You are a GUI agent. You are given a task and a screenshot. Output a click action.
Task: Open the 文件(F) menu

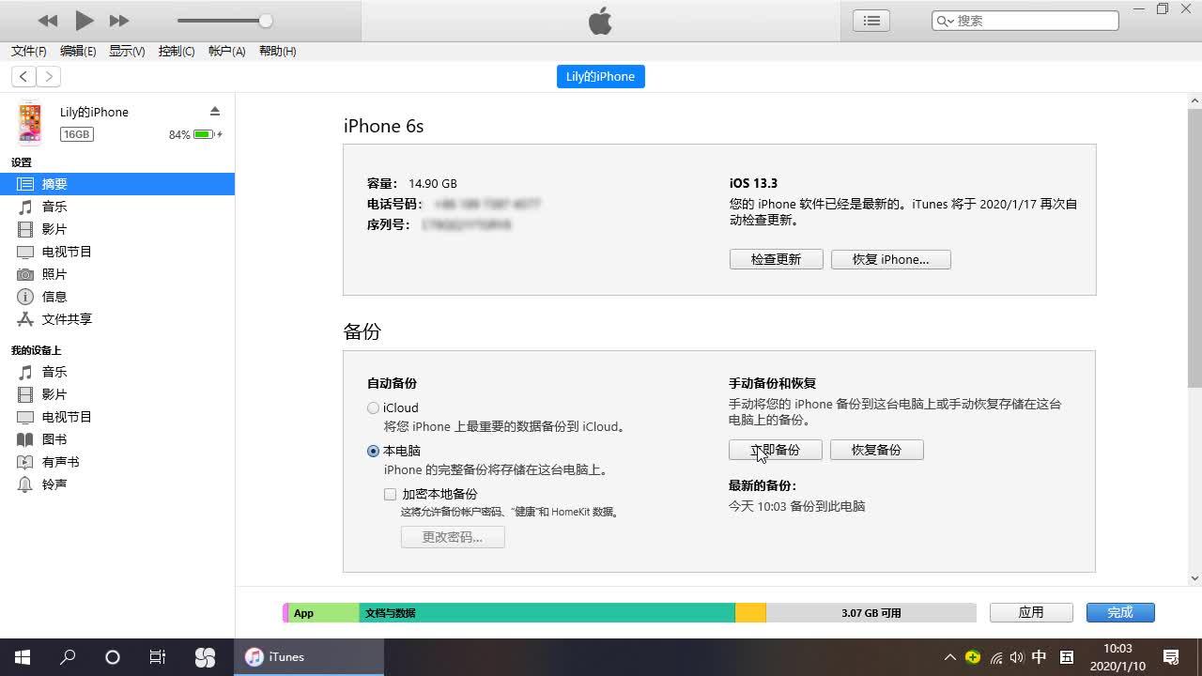(x=29, y=52)
